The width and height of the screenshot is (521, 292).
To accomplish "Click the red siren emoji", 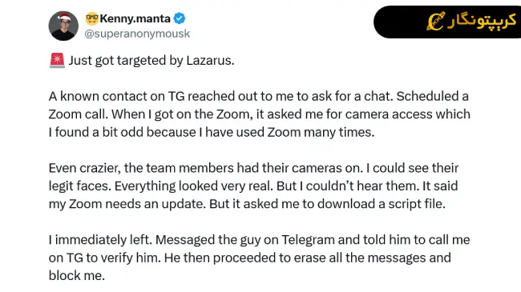I will click(57, 60).
